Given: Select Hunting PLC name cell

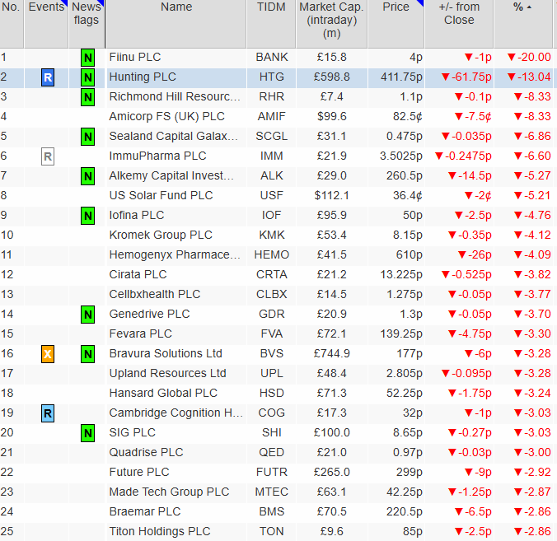Looking at the screenshot, I should pyautogui.click(x=176, y=77).
